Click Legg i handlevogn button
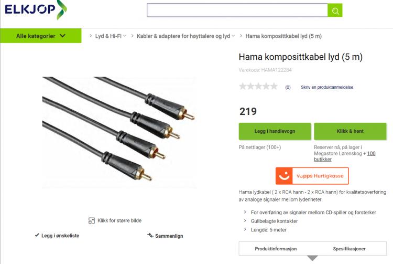The width and height of the screenshot is (393, 264). click(275, 131)
